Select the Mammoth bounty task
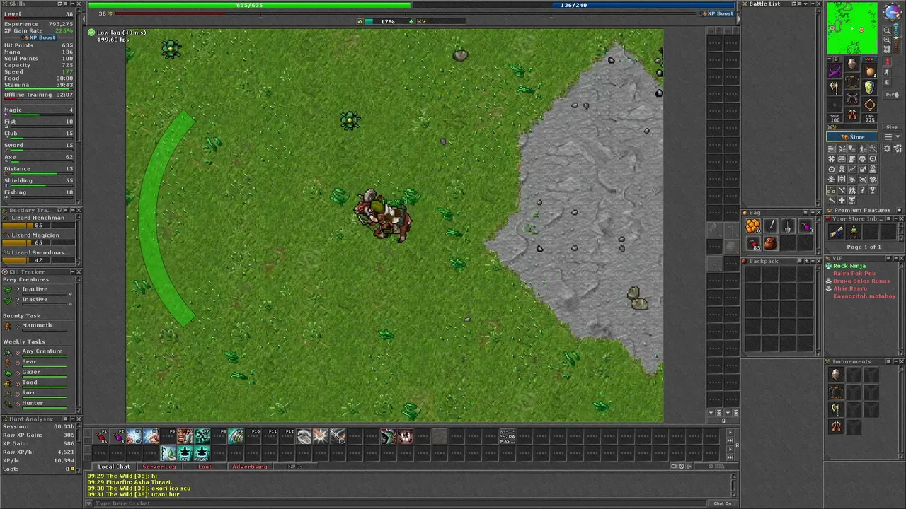This screenshot has width=906, height=509. [x=36, y=326]
